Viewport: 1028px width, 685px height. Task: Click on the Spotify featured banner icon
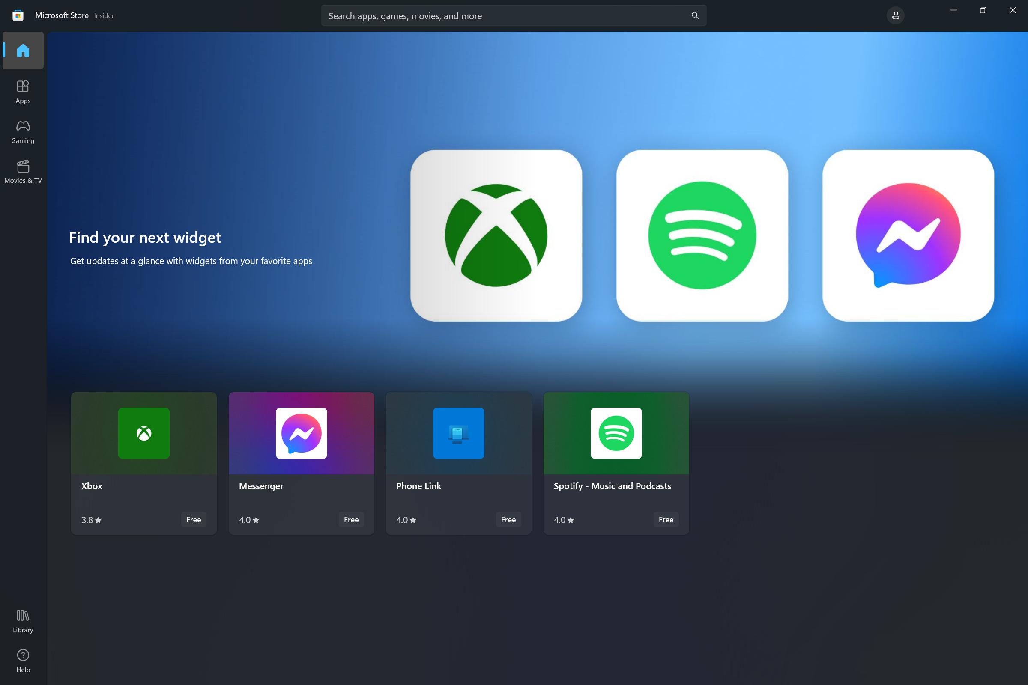[702, 235]
